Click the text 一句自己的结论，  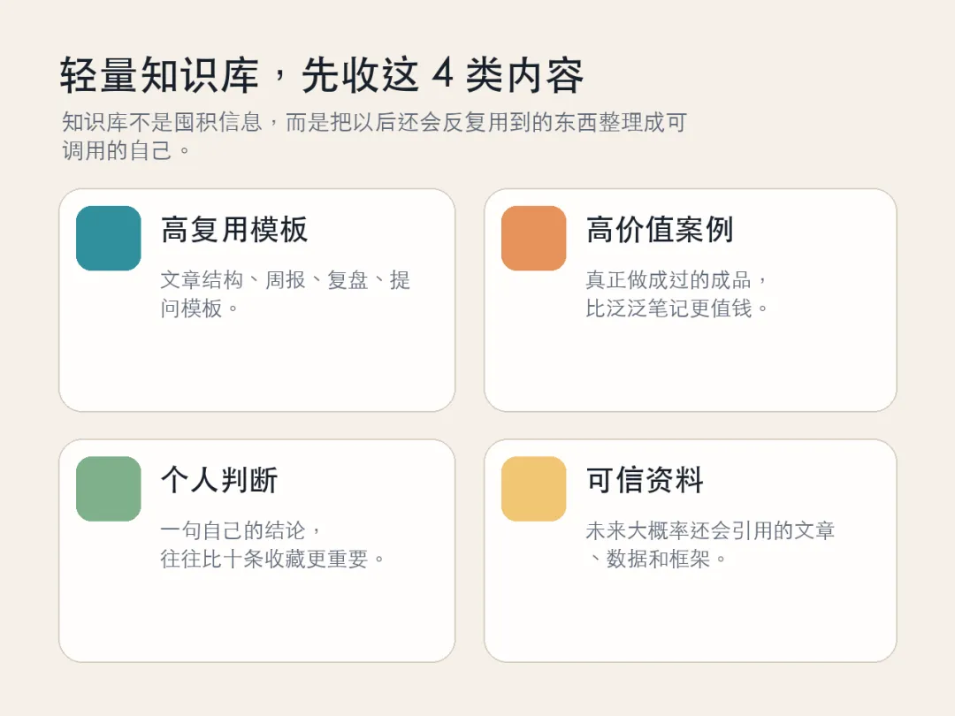pyautogui.click(x=242, y=531)
